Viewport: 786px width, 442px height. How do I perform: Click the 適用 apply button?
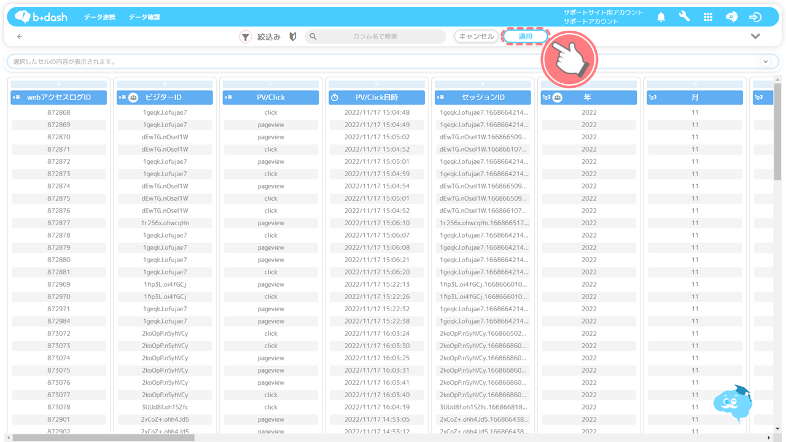[526, 36]
